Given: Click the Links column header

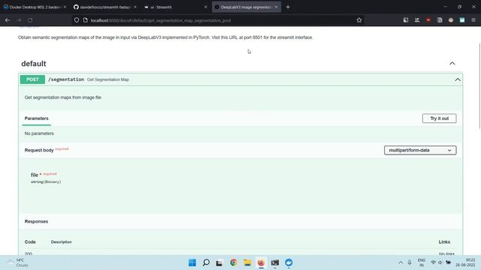Looking at the screenshot, I should click(x=444, y=241).
